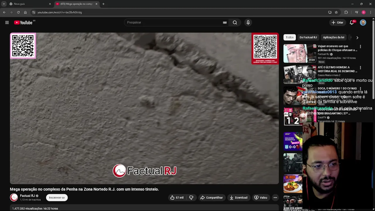375x211 pixels.
Task: Open Factual RJ channel avatar
Action: [14, 198]
